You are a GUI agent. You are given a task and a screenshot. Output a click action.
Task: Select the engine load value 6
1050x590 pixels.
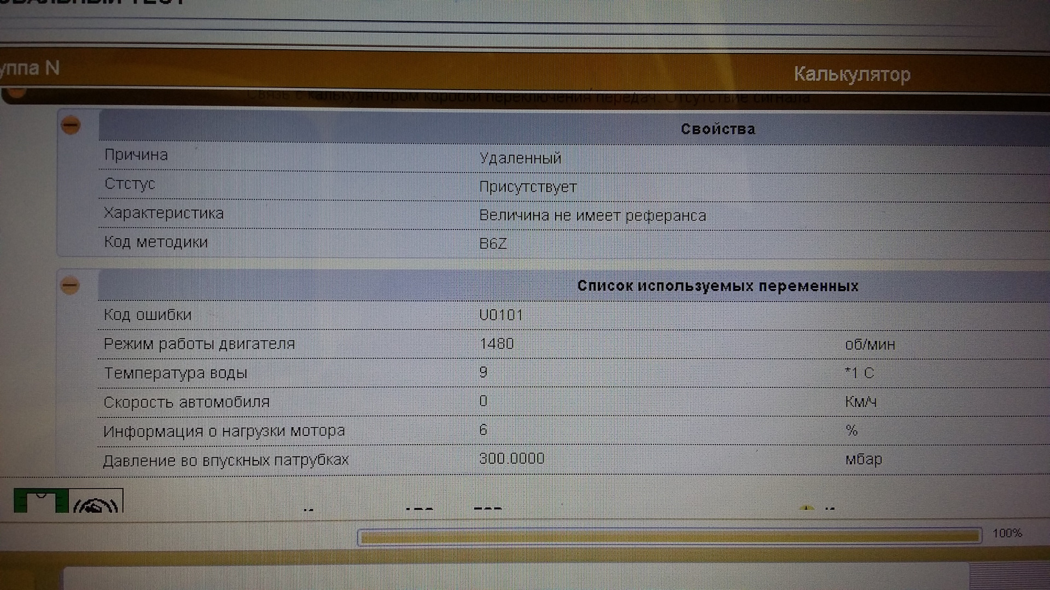(483, 429)
